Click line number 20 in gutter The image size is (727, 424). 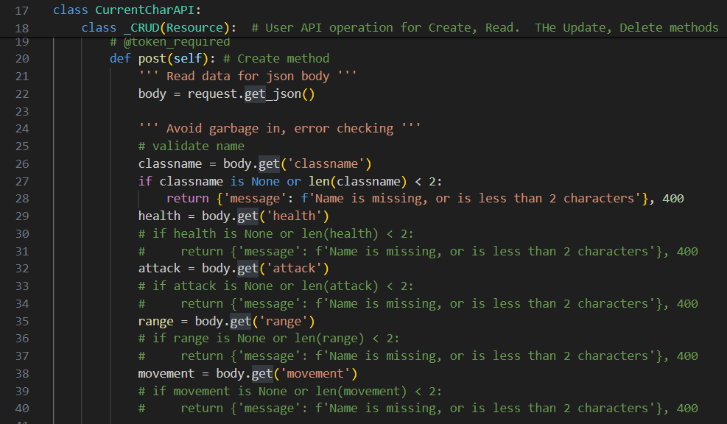coord(22,59)
